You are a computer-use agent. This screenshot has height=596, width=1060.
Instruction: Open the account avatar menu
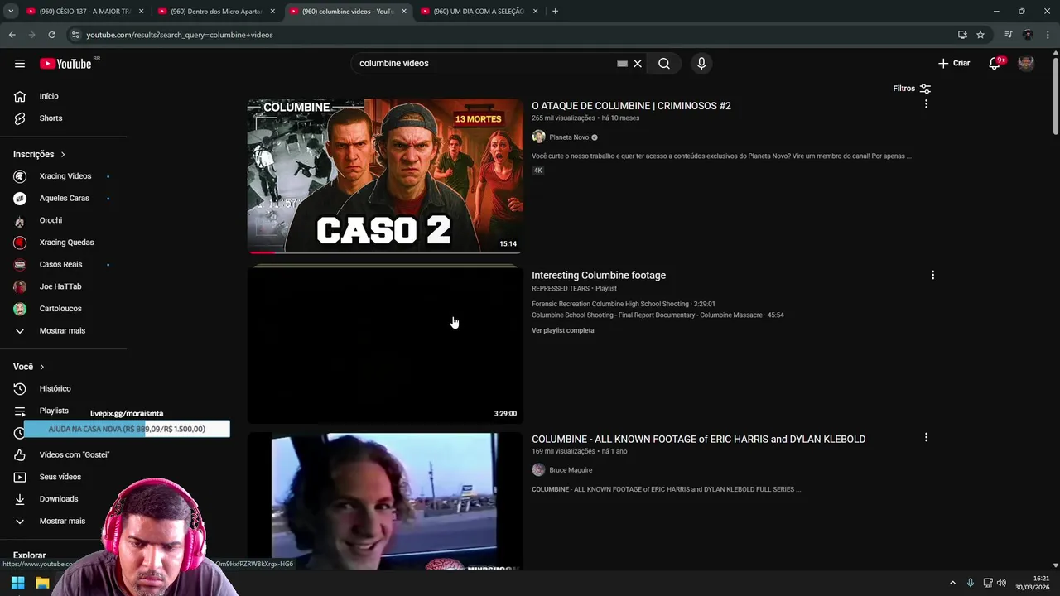(x=1026, y=63)
